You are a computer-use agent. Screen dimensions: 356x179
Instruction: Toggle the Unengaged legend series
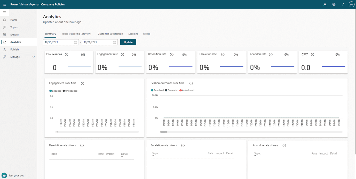pos(70,91)
